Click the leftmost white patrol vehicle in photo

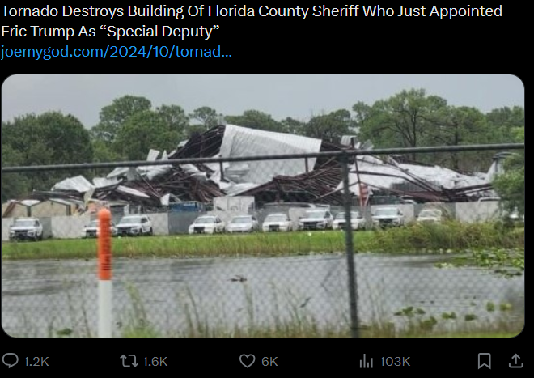click(26, 229)
